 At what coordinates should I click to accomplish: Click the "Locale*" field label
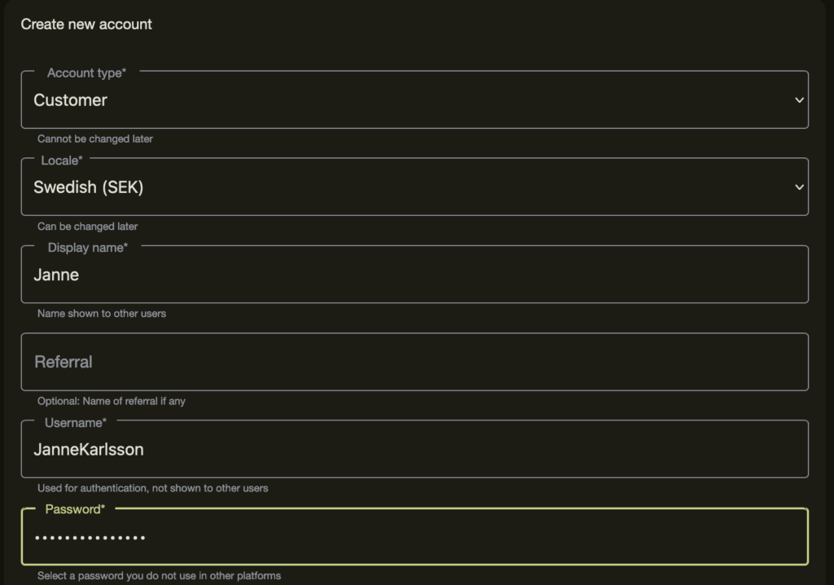pyautogui.click(x=62, y=161)
